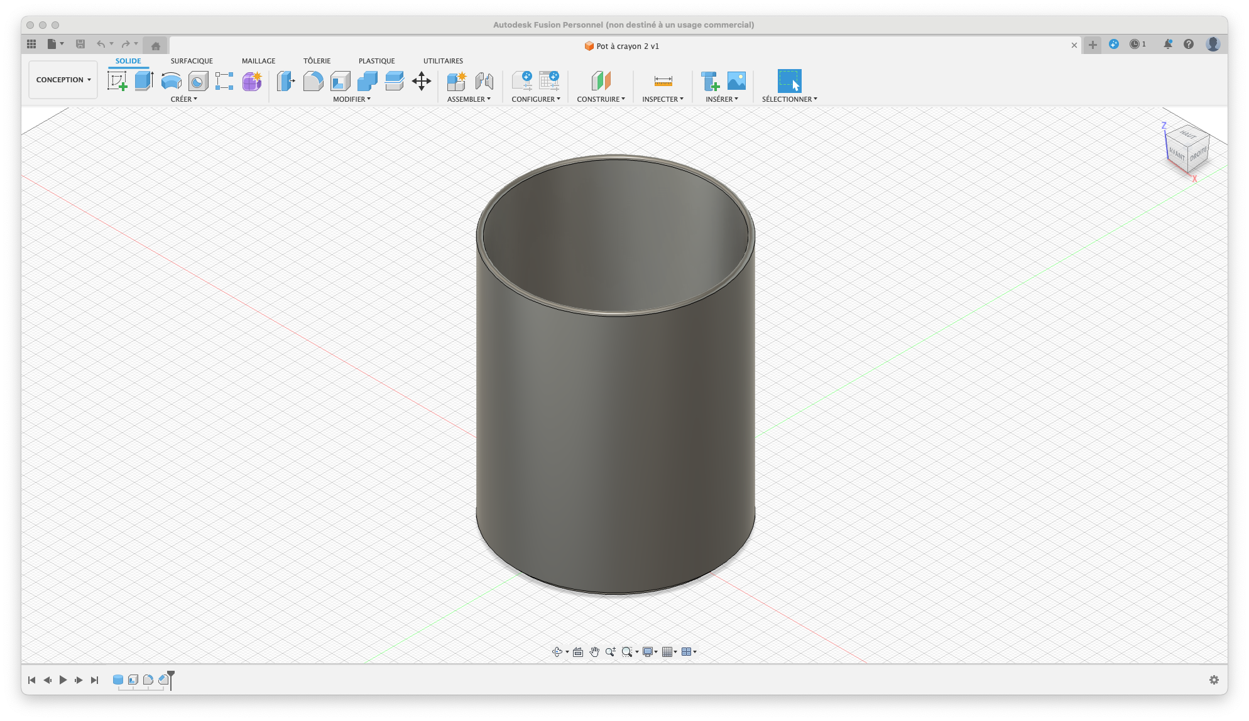Switch to the MAILLAGE tab
The width and height of the screenshot is (1249, 721).
click(x=259, y=61)
